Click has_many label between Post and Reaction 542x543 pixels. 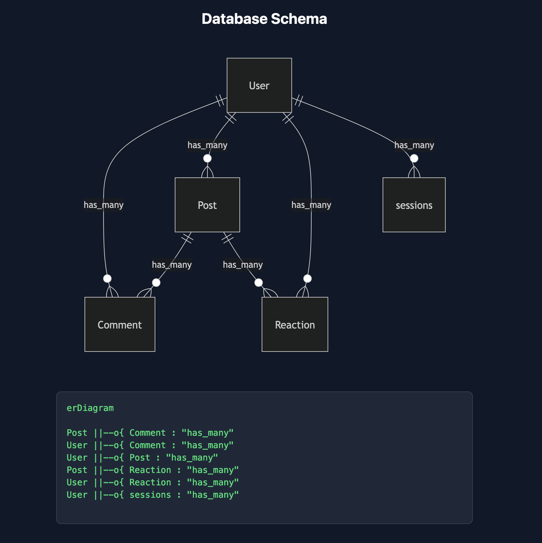pos(243,265)
